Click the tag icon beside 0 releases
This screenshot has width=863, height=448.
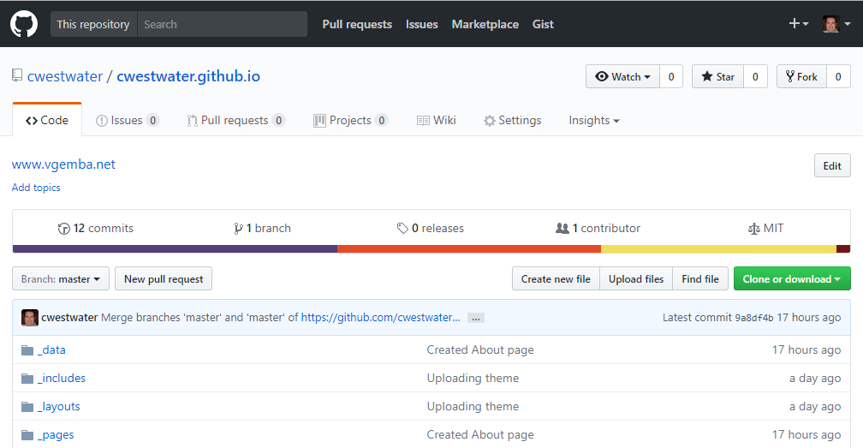coord(402,228)
